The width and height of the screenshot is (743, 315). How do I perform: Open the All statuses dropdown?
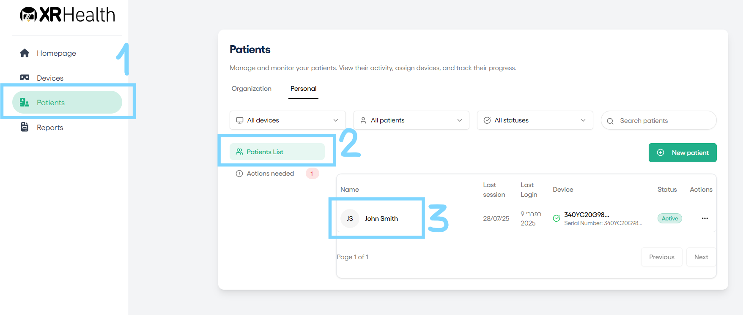coord(535,120)
